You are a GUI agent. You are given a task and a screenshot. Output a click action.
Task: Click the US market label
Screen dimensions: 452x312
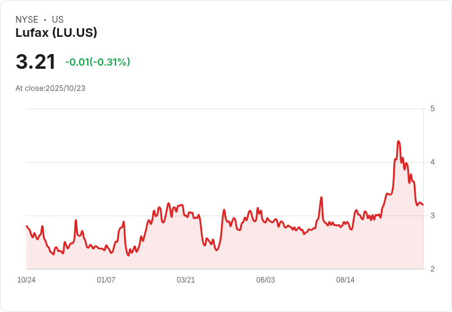point(58,20)
